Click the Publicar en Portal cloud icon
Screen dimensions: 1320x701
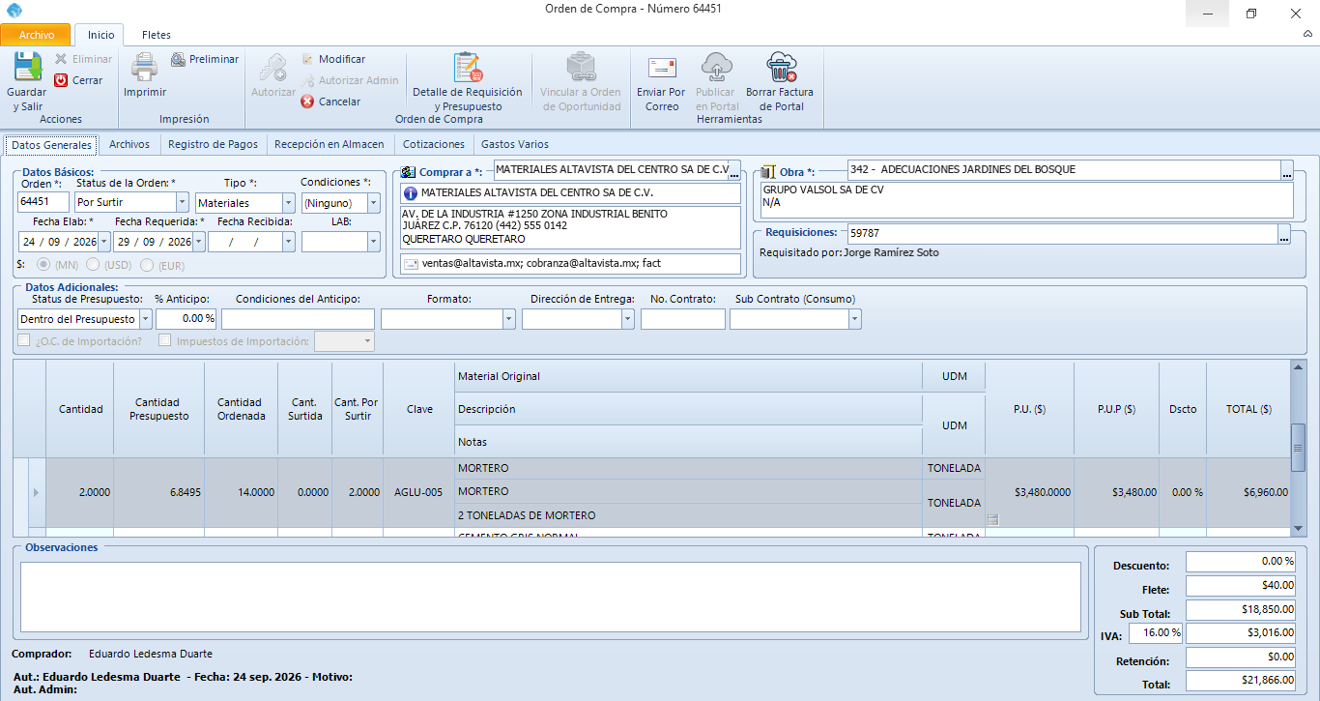click(717, 67)
